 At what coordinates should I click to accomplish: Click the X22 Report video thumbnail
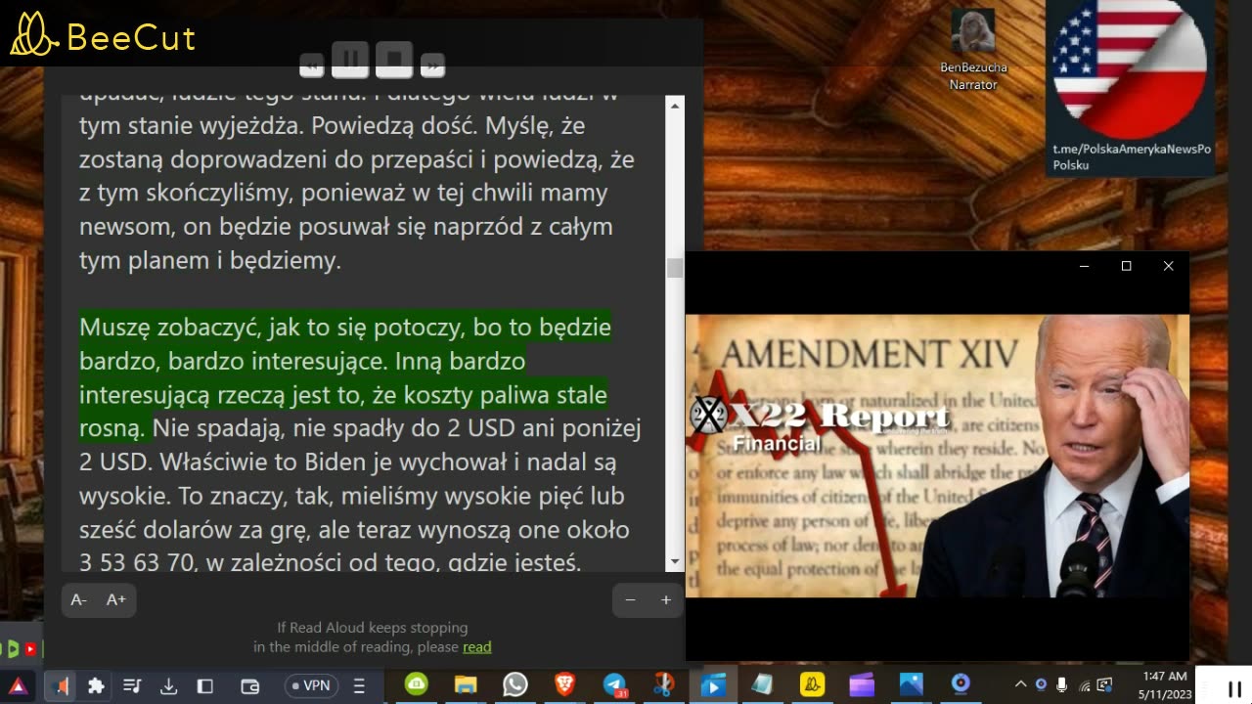click(937, 456)
